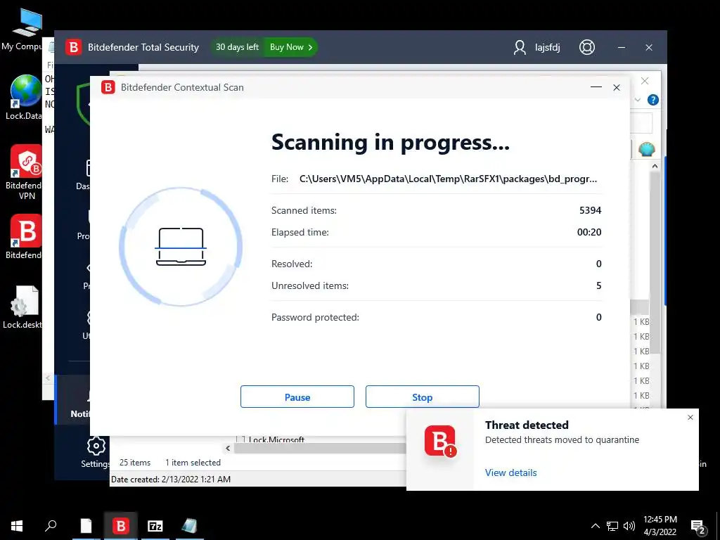This screenshot has width=720, height=540.
Task: Tick the Lock.Microsoft item checkbox
Action: pyautogui.click(x=240, y=439)
